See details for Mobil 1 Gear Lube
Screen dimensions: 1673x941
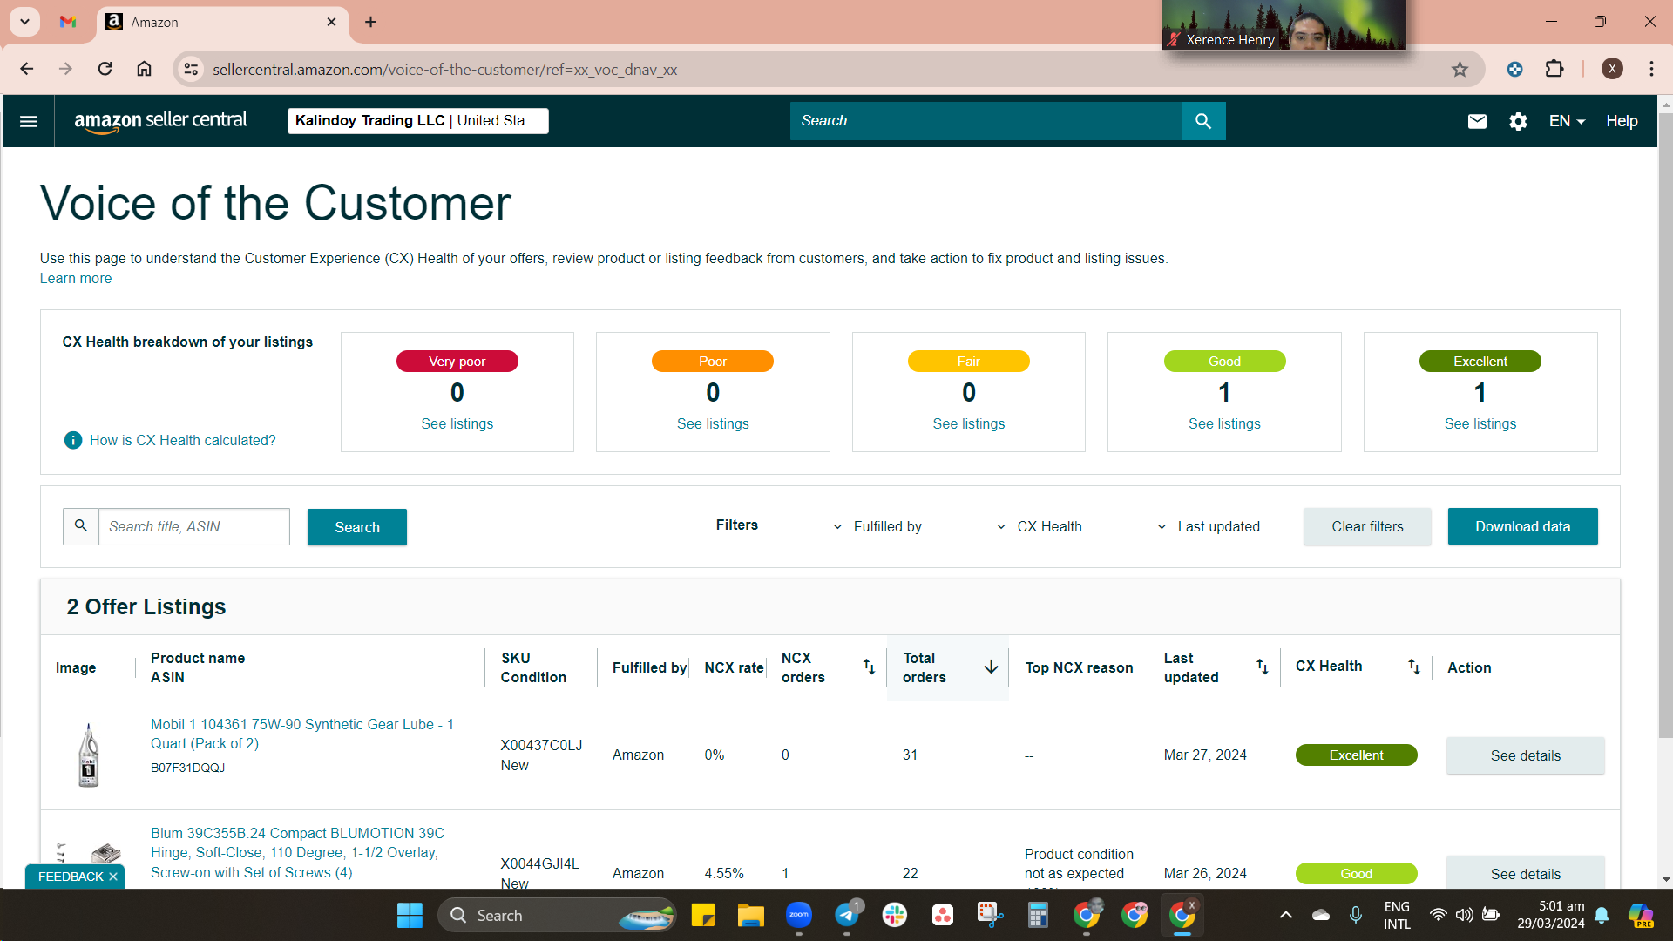1526,755
